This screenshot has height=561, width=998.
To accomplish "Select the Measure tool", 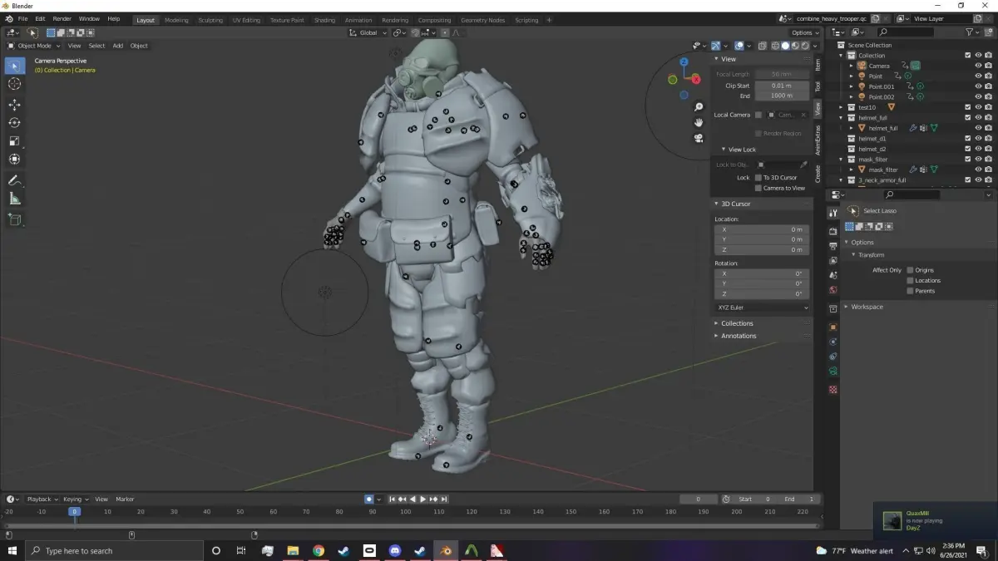I will click(x=14, y=199).
